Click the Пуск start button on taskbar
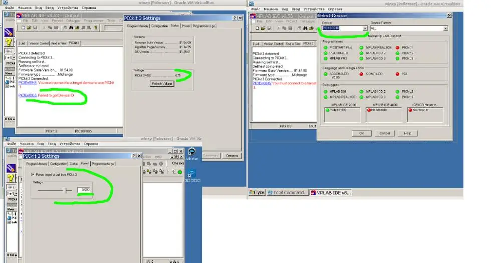Image resolution: width=501 pixels, height=263 pixels. point(257,193)
